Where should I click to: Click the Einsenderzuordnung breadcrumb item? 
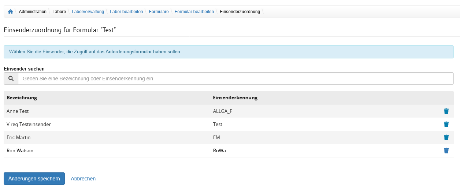tap(240, 12)
